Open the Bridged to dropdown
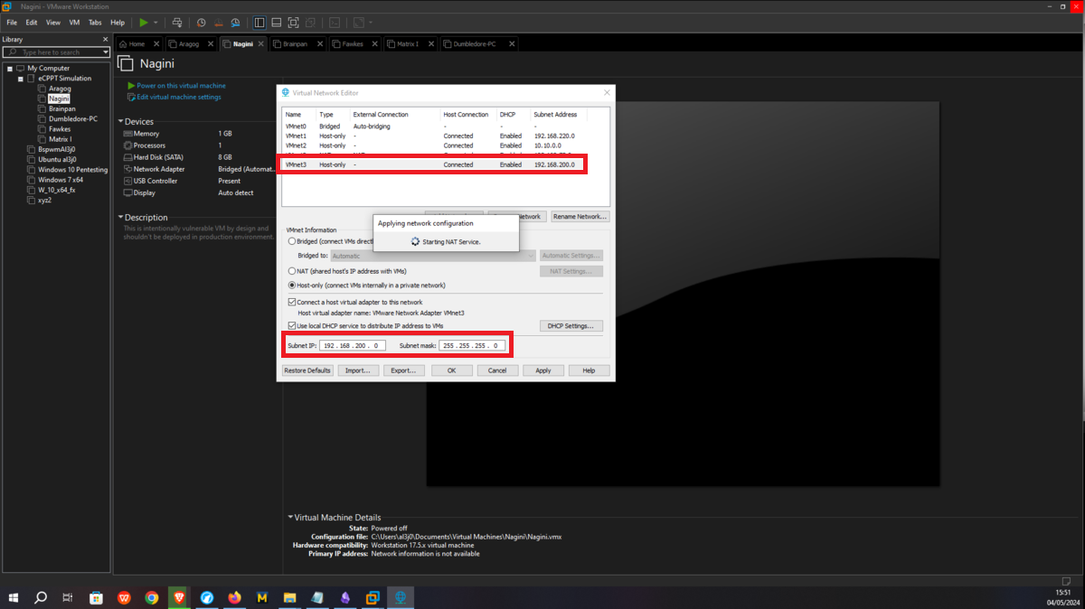The image size is (1085, 609). click(x=433, y=256)
